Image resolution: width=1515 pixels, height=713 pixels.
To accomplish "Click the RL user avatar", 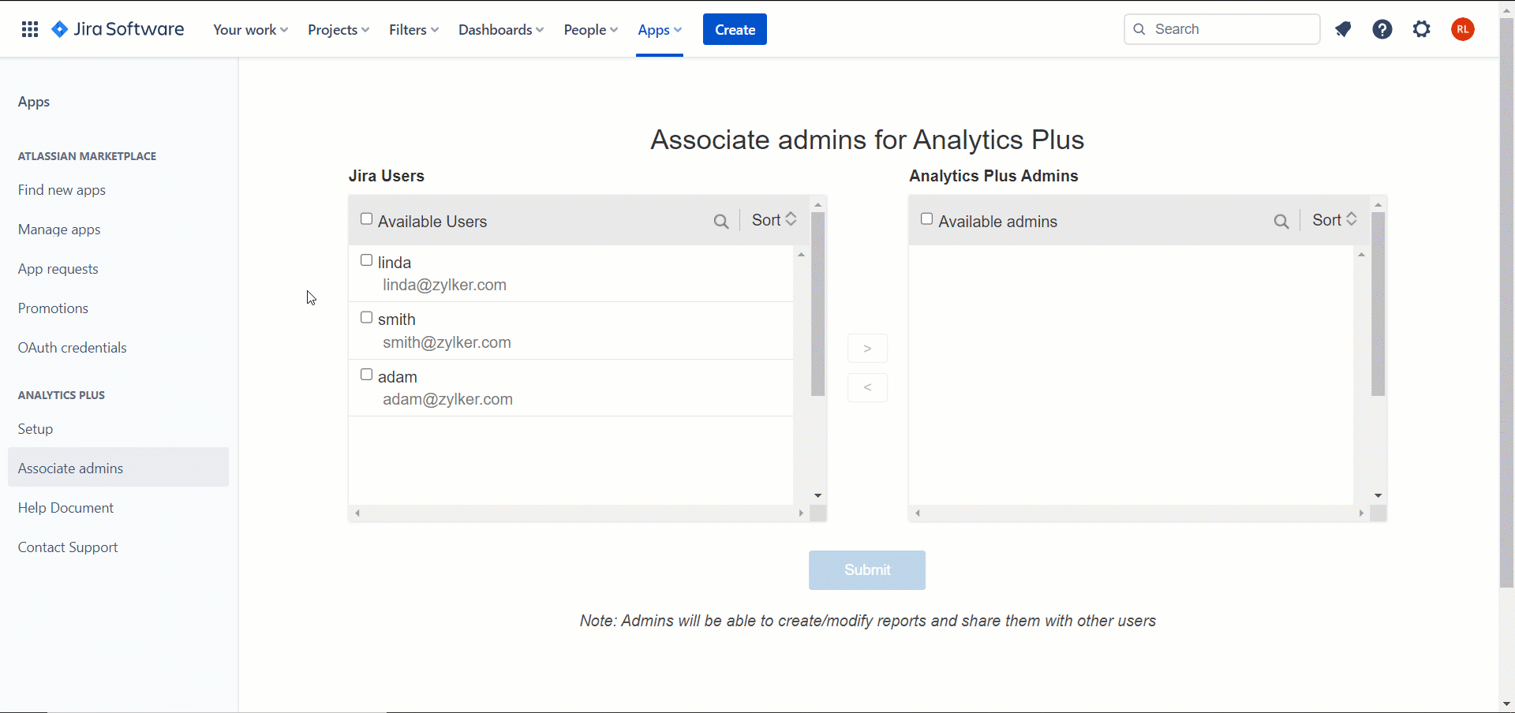I will [x=1462, y=29].
